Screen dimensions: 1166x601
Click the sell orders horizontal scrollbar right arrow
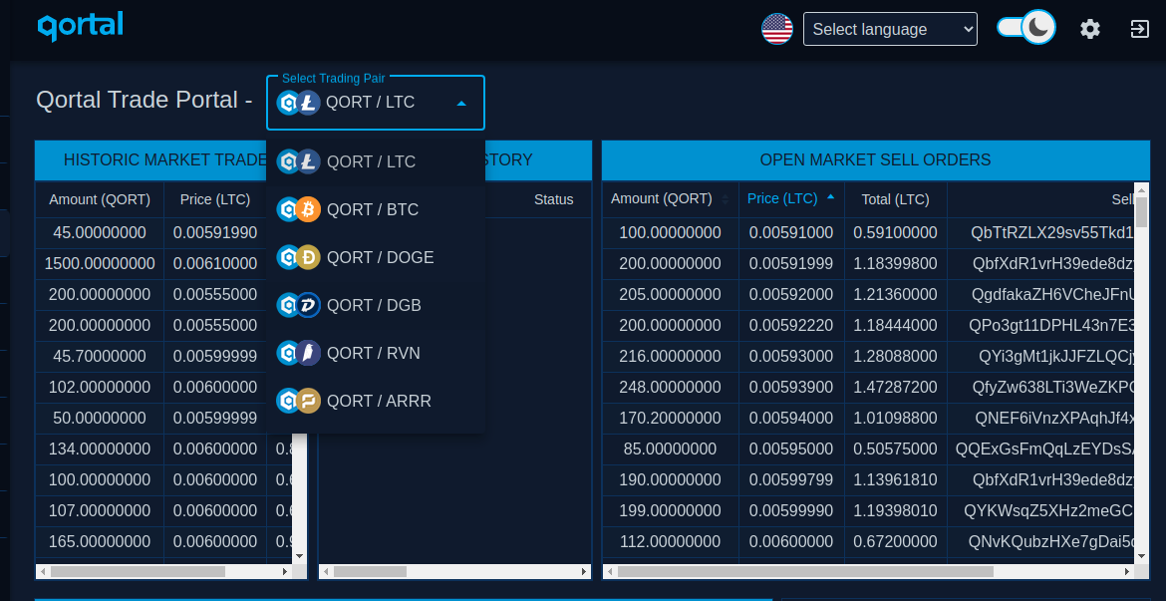point(1127,572)
